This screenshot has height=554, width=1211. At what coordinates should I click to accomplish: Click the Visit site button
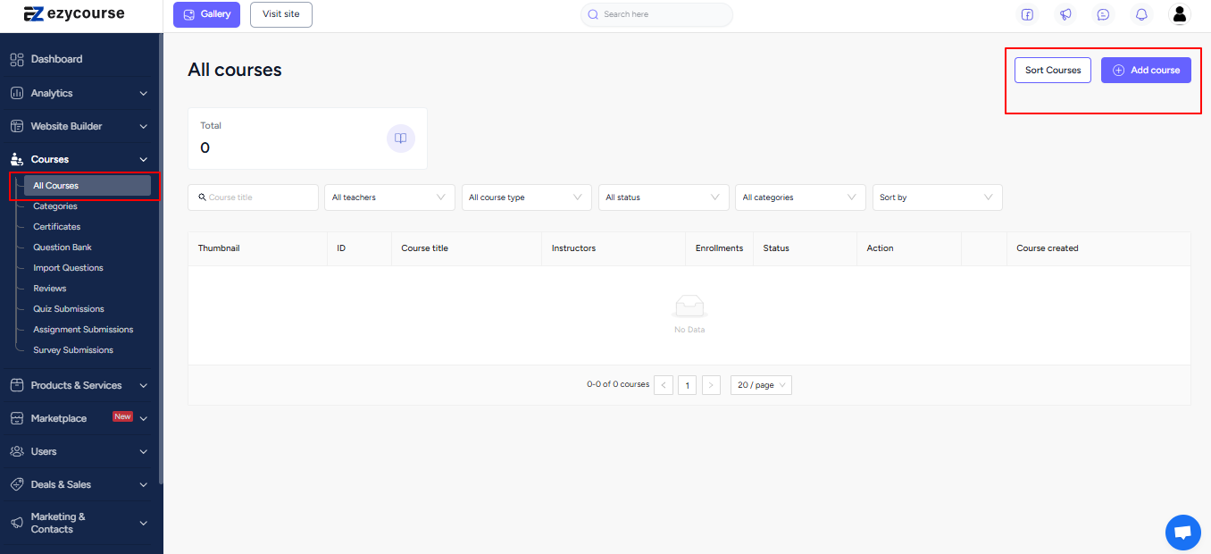click(281, 14)
